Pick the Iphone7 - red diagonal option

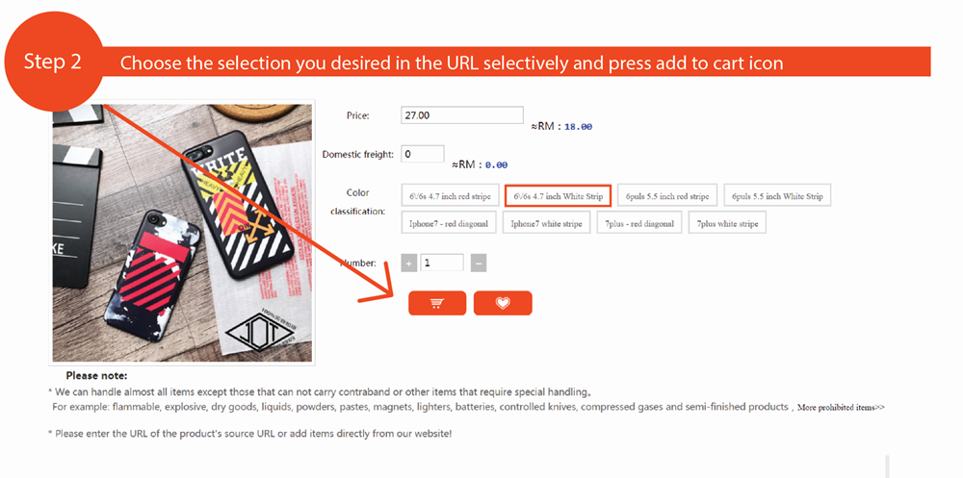tap(449, 223)
